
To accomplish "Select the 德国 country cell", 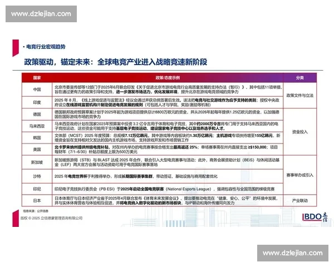I will tap(37, 115).
